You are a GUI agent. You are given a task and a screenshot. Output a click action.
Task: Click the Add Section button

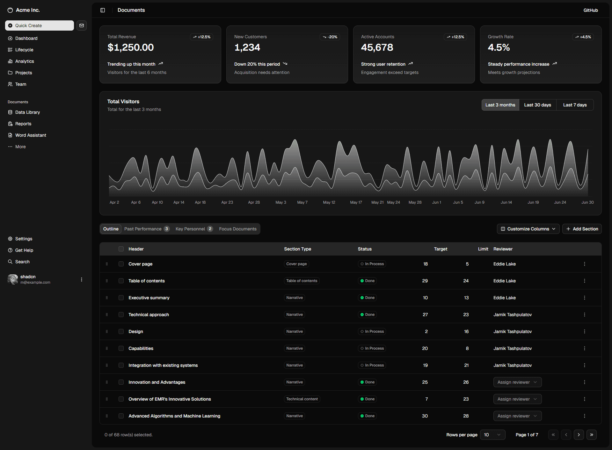[582, 229]
